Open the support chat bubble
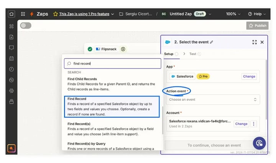276x163 pixels. [259, 143]
